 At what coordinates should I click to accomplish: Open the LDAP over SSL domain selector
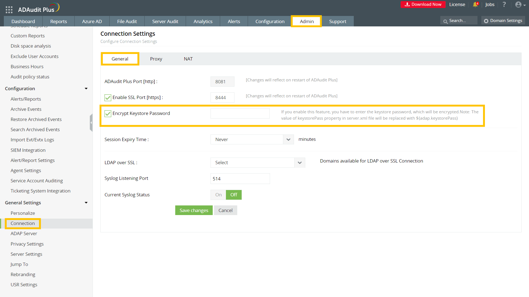[299, 163]
